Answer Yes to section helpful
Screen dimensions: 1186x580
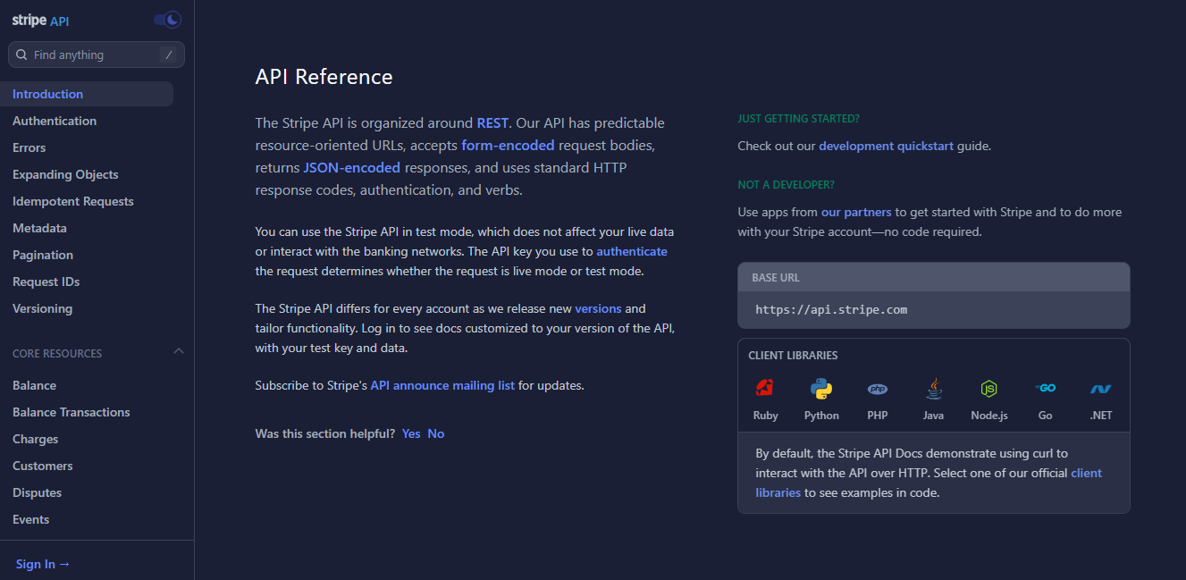pos(411,433)
